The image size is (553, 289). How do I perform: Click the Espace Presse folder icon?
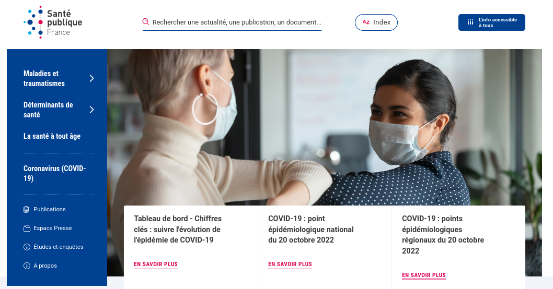point(27,228)
